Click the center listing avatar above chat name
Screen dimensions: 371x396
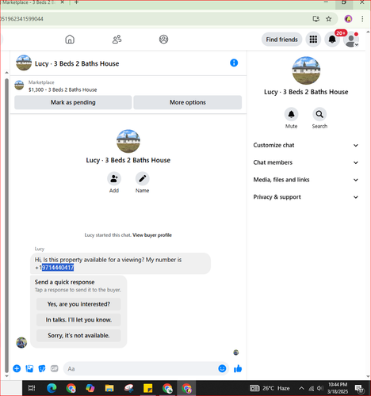pos(128,141)
